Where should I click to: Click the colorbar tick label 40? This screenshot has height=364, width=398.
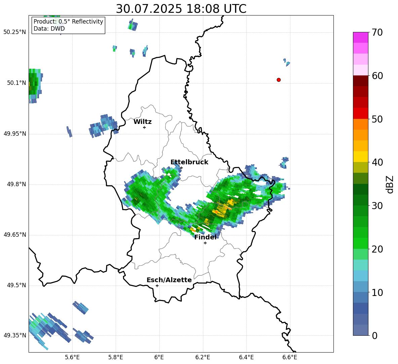(377, 162)
